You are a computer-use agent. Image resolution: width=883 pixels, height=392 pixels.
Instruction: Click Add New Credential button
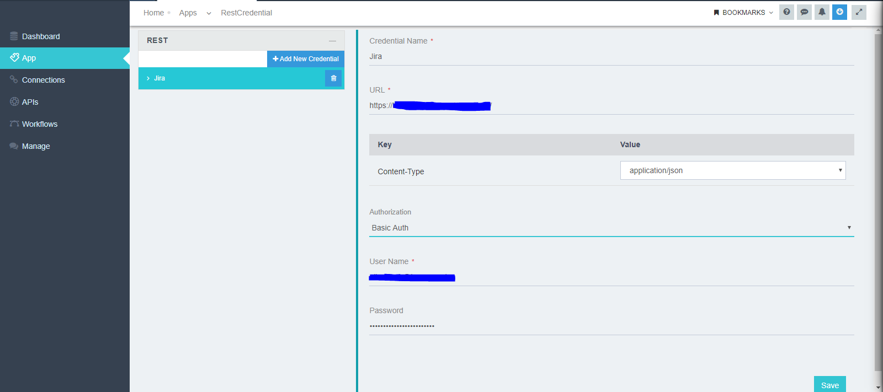(306, 59)
